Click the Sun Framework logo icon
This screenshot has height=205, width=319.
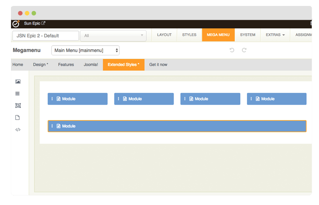(16, 24)
